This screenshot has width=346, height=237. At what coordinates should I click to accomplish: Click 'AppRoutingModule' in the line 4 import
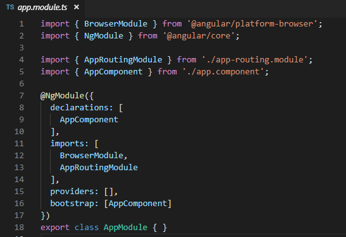pyautogui.click(x=123, y=60)
